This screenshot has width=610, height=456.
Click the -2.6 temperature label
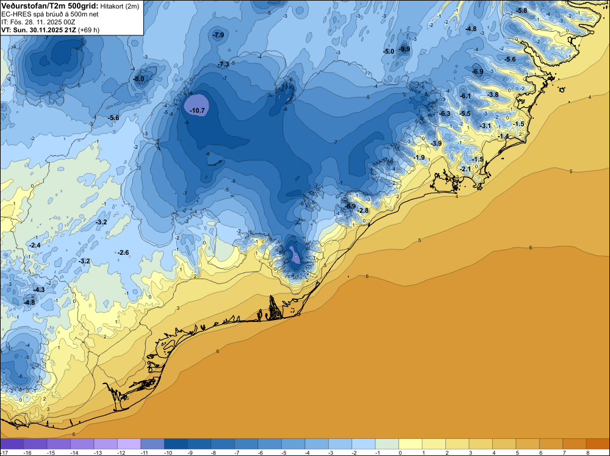[123, 252]
